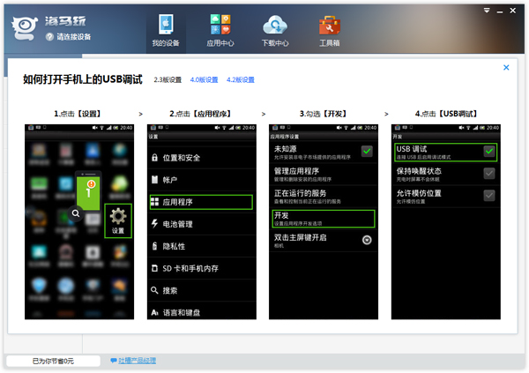This screenshot has width=529, height=373.
Task: Switch to the 4.0版设置 guide
Action: [x=205, y=79]
